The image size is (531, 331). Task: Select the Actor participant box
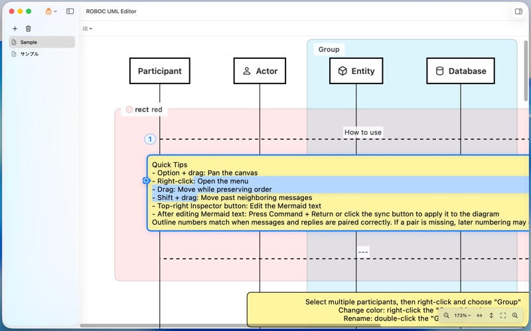260,71
